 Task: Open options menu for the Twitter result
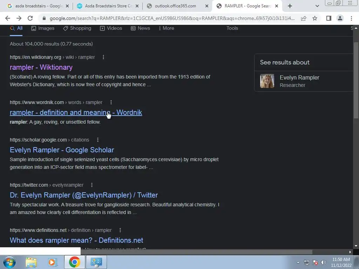(x=92, y=185)
